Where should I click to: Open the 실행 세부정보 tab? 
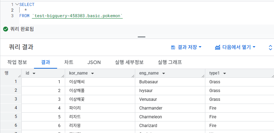[129, 62]
